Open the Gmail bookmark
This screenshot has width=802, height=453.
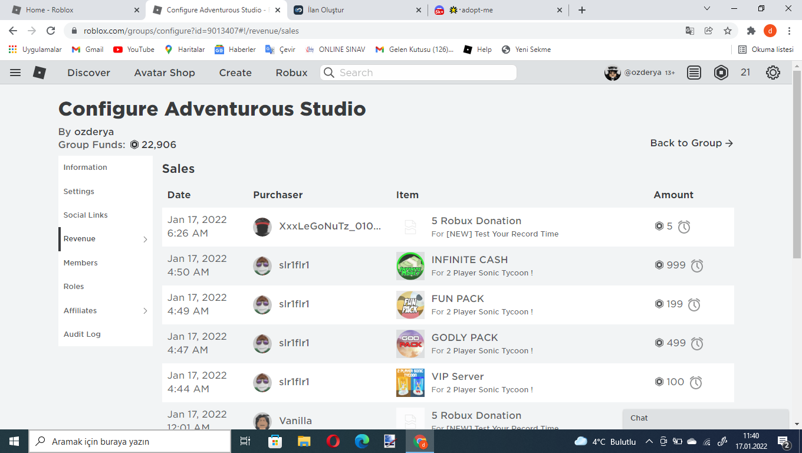pyautogui.click(x=87, y=50)
